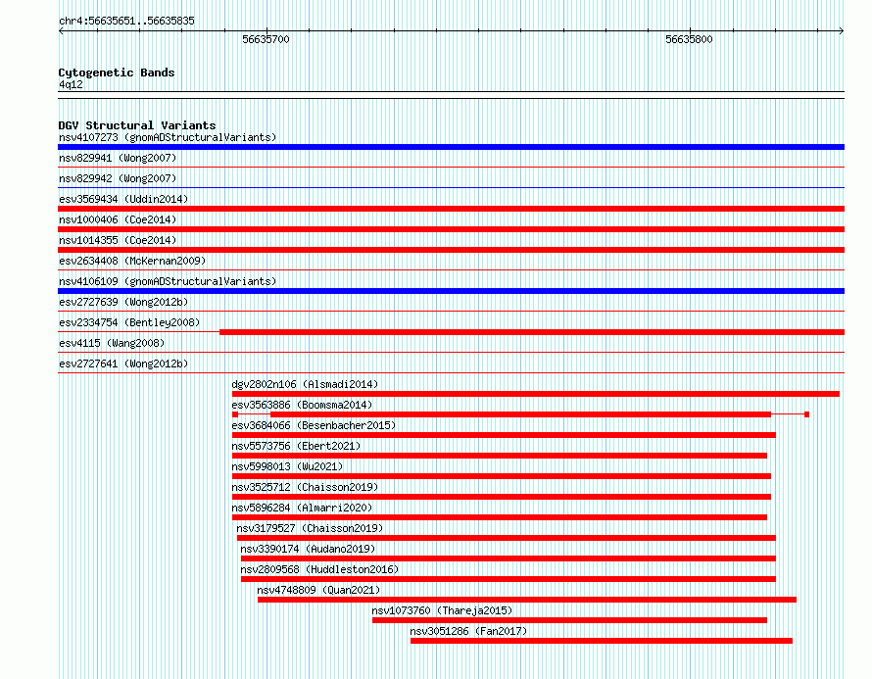Screen dimensions: 872x679
Task: Open variant dgv2802n106 (Alsmadi2014) label
Action: coord(305,384)
